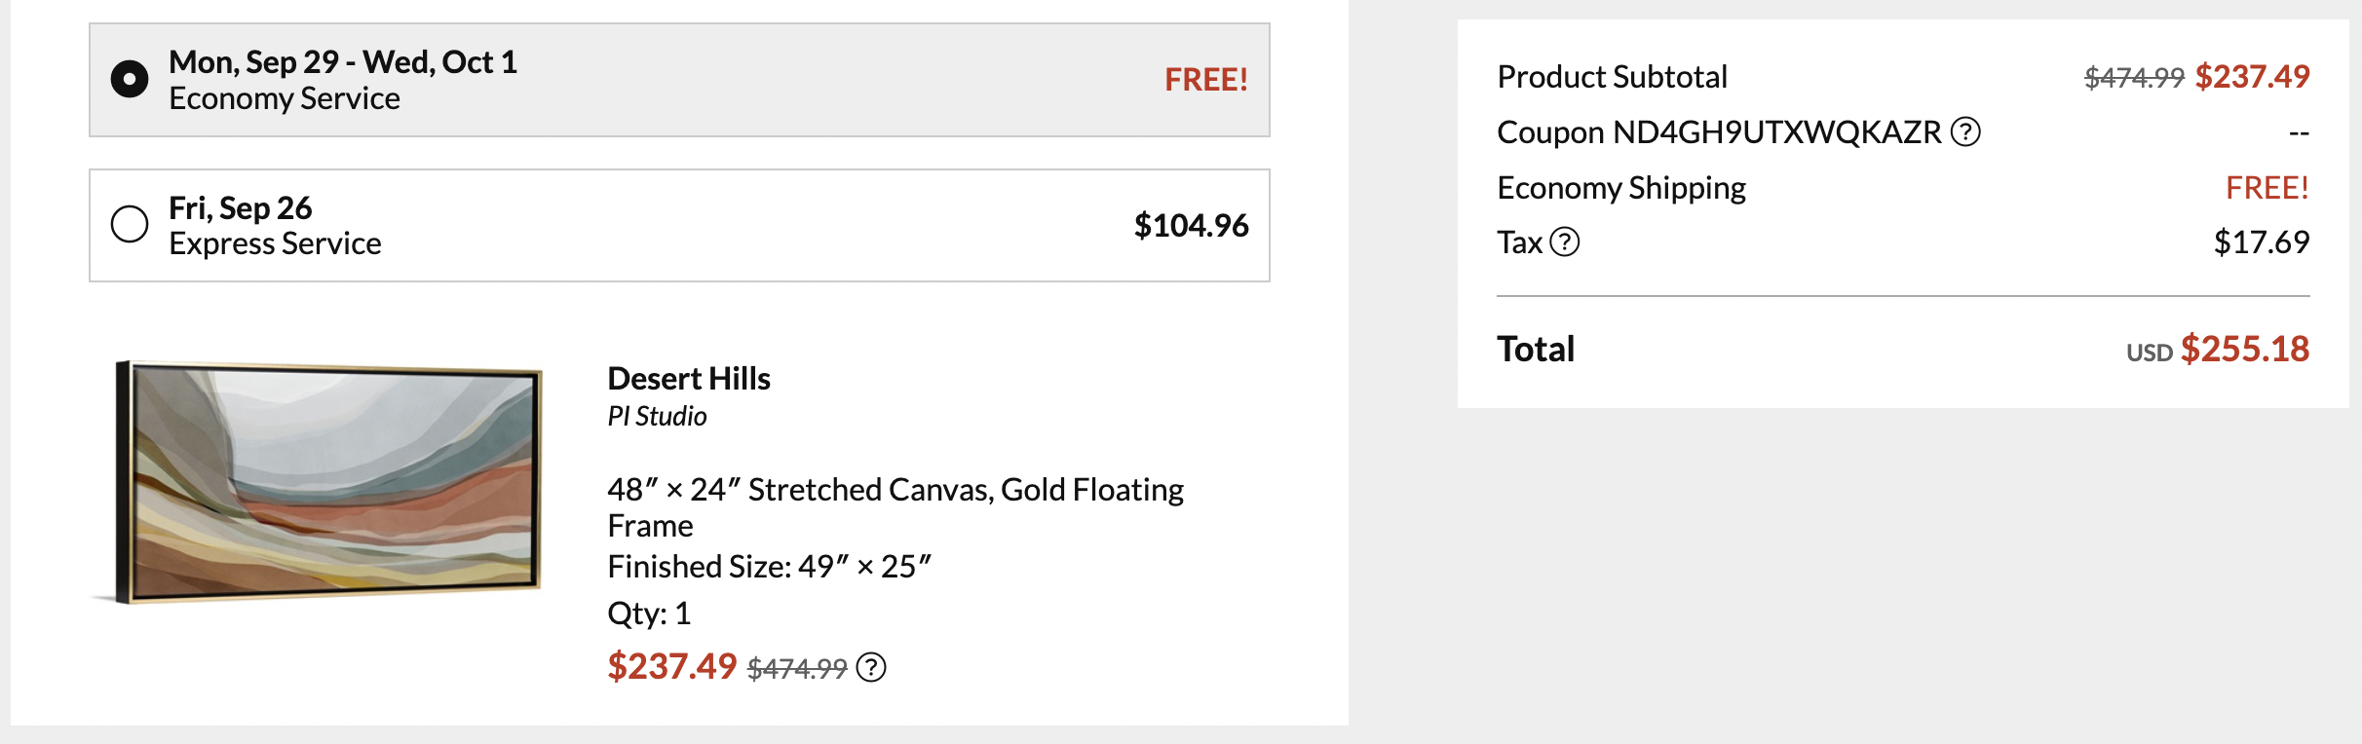
Task: Click the FREE! label in Economy Service option
Action: pos(1205,80)
